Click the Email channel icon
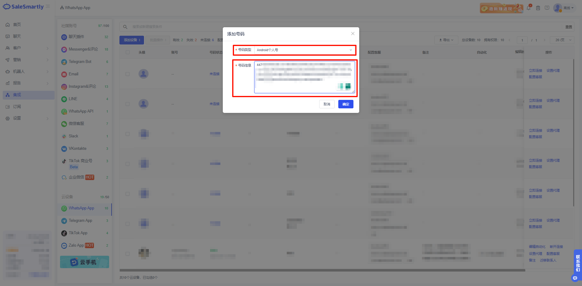 (x=64, y=74)
